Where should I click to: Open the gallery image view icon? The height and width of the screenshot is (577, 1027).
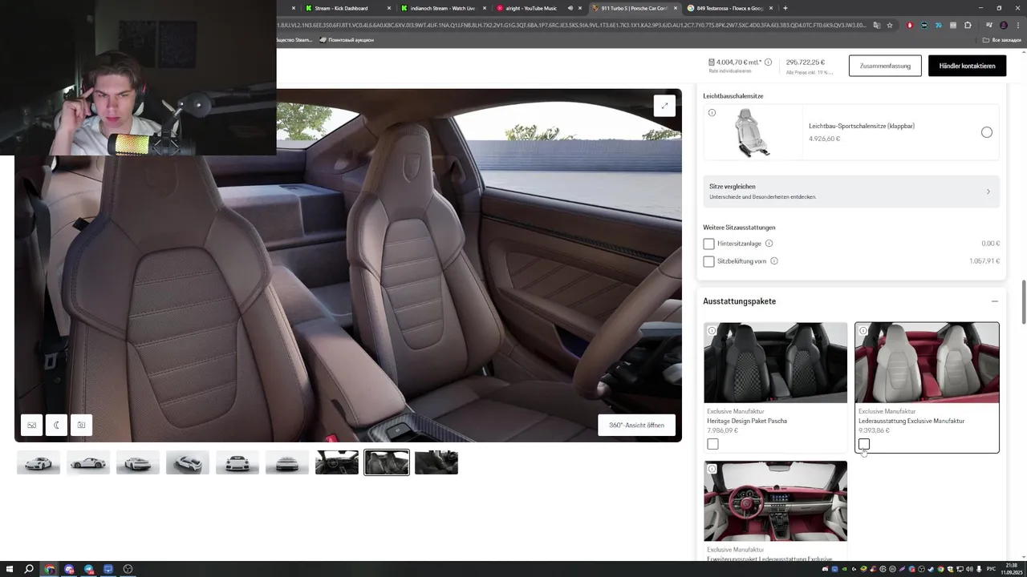point(31,426)
